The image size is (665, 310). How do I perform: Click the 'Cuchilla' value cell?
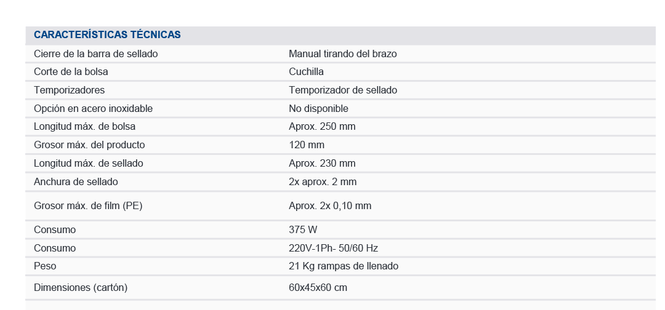point(306,72)
